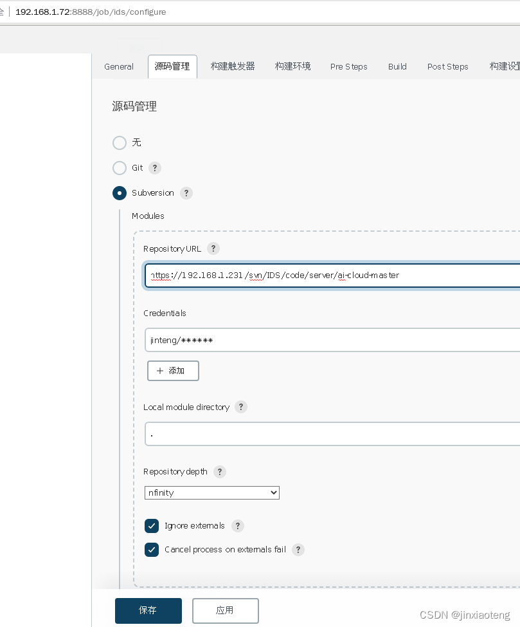Screen dimensions: 520x627
Task: Click the 添加 credentials button
Action: [173, 371]
